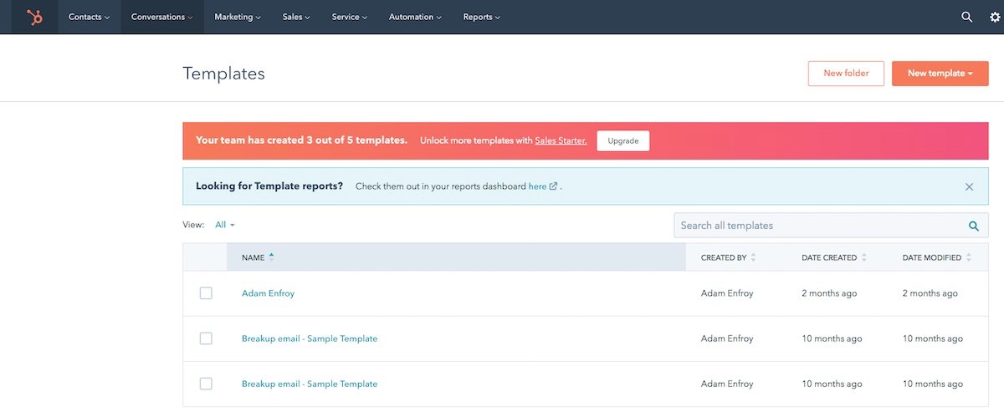1004x412 pixels.
Task: Click the Templates page heading
Action: pyautogui.click(x=223, y=74)
